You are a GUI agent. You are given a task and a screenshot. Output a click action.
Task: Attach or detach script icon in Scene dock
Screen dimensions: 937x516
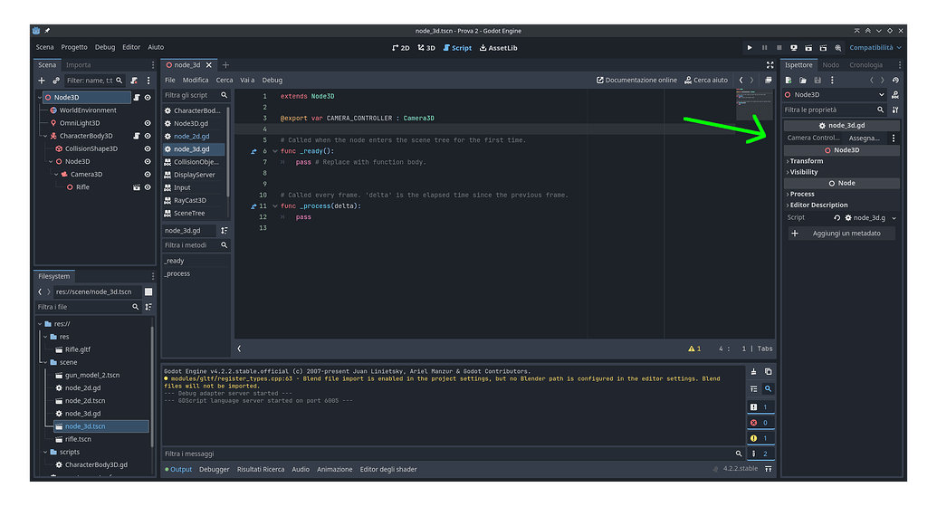[x=134, y=80]
